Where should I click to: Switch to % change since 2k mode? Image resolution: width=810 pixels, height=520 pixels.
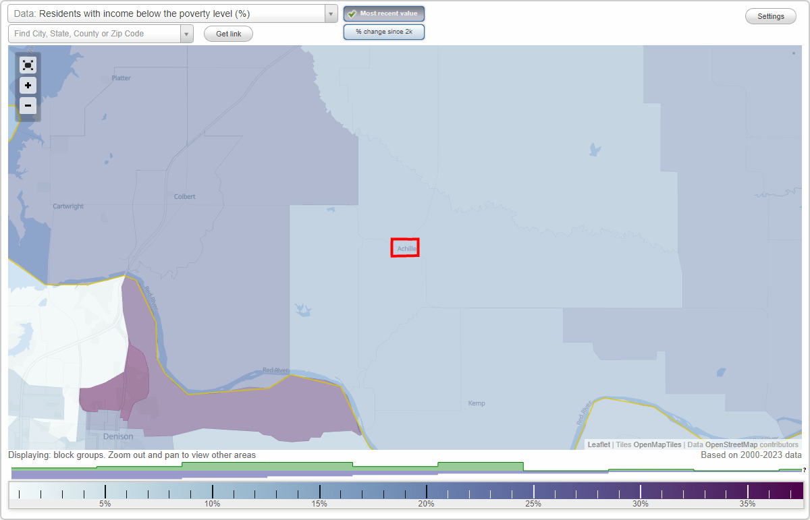point(384,31)
